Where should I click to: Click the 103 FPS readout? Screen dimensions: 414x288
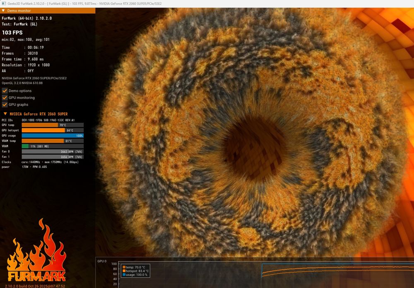point(12,33)
